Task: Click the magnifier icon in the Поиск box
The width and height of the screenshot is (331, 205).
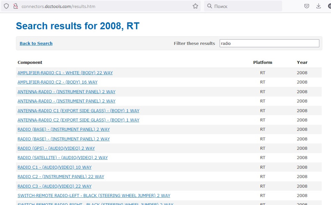Action: [209, 6]
